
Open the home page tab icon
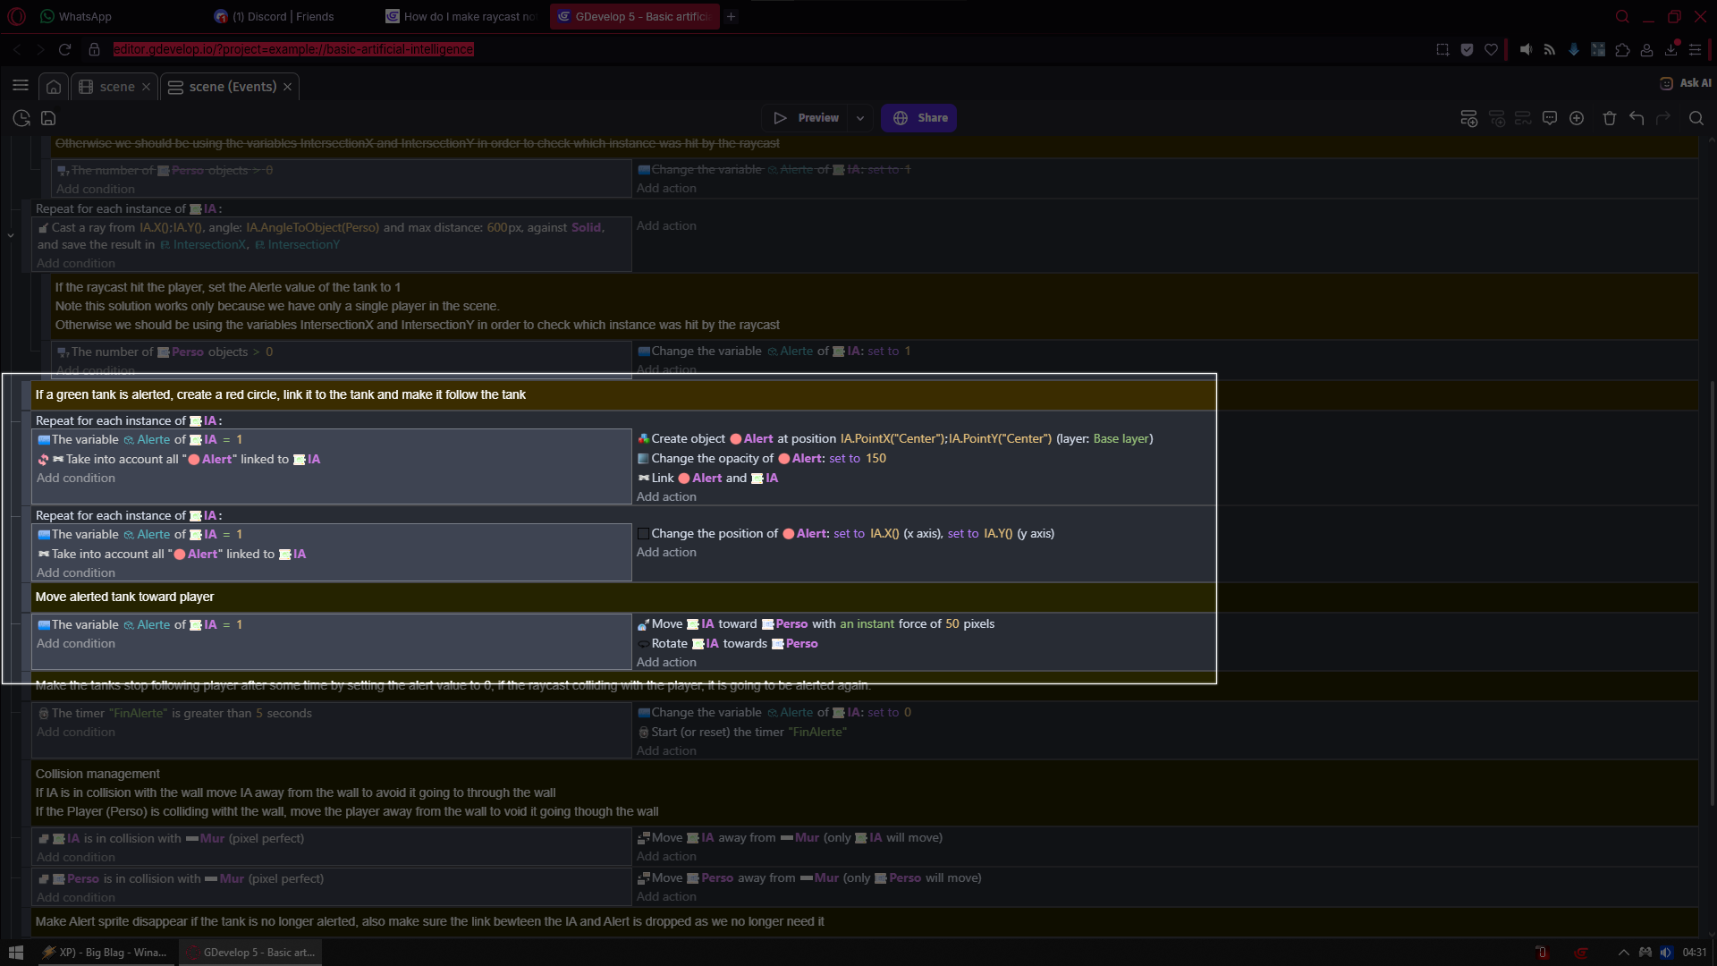54,87
